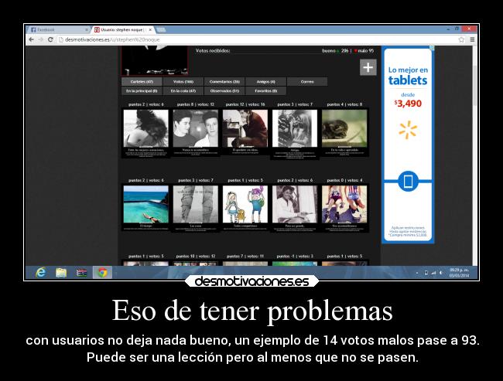Click the desmotivaciones.es address bar
The image size is (503, 381).
pos(257,39)
